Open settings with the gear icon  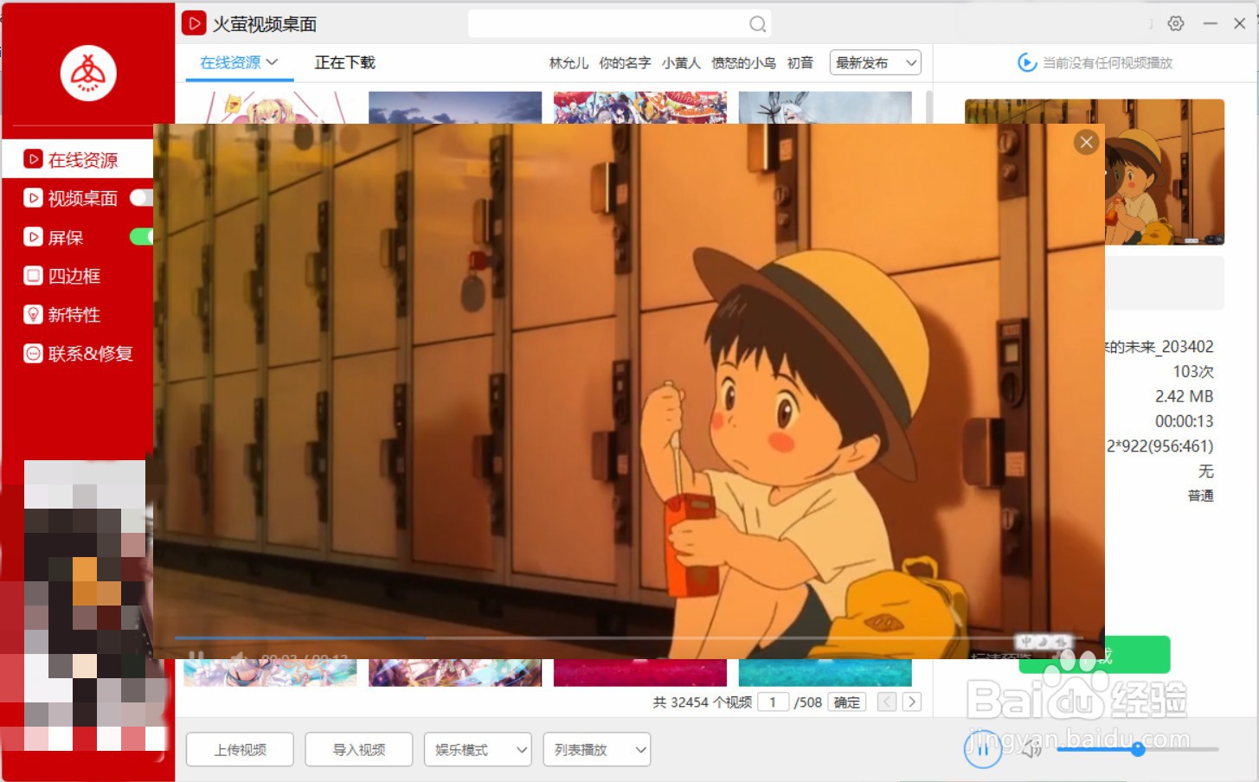[1175, 23]
